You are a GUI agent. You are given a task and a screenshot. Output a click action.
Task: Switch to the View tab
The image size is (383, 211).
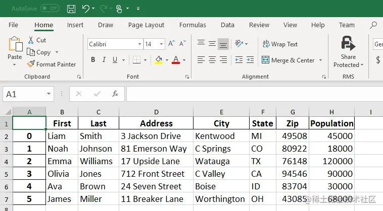click(290, 25)
